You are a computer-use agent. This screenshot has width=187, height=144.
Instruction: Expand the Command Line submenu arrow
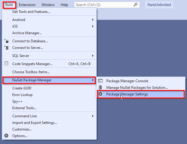[x=93, y=116]
